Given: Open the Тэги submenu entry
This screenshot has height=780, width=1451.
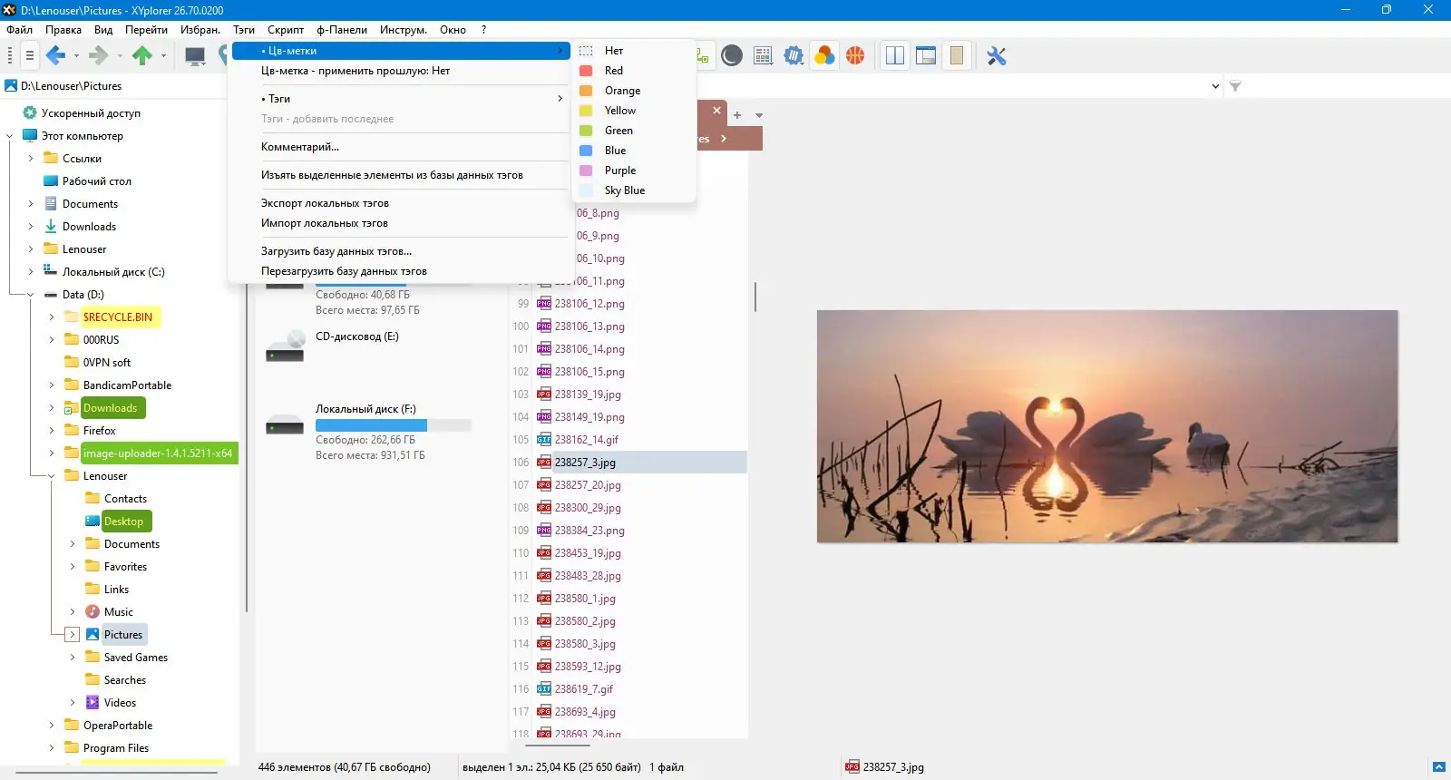Looking at the screenshot, I should pos(399,99).
